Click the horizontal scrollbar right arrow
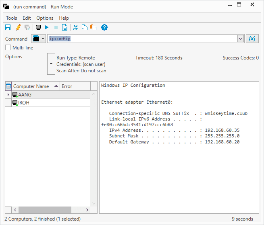 (x=87, y=210)
